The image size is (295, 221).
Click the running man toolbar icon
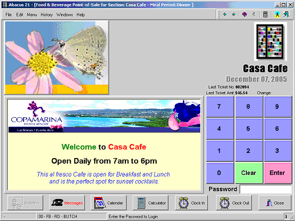277,14
